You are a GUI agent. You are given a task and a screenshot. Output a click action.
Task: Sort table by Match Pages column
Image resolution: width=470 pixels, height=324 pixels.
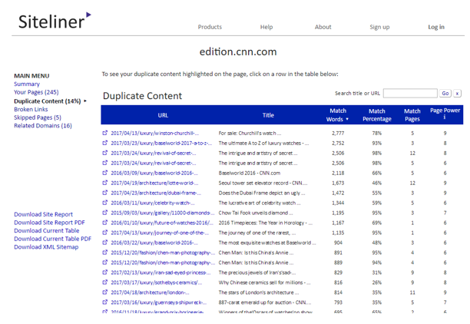pos(412,115)
